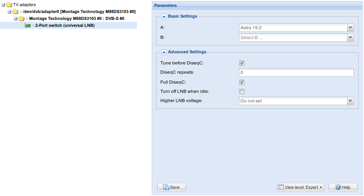Click the floppy disk Save icon
This screenshot has width=364, height=196.
tap(166, 187)
